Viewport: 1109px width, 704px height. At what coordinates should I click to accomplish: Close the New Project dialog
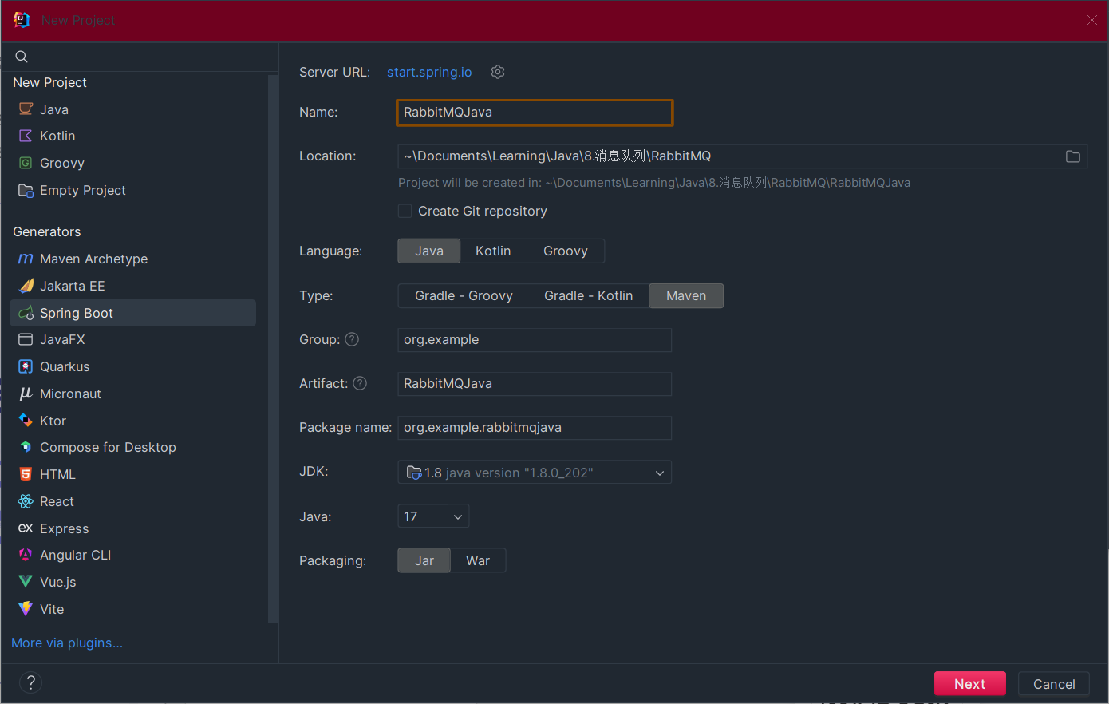coord(1091,20)
